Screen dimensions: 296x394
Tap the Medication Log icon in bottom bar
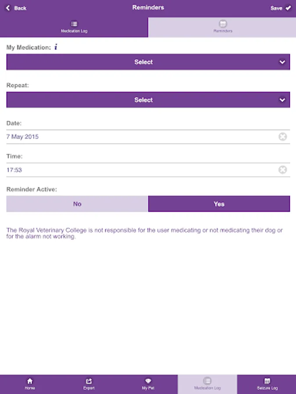207,381
